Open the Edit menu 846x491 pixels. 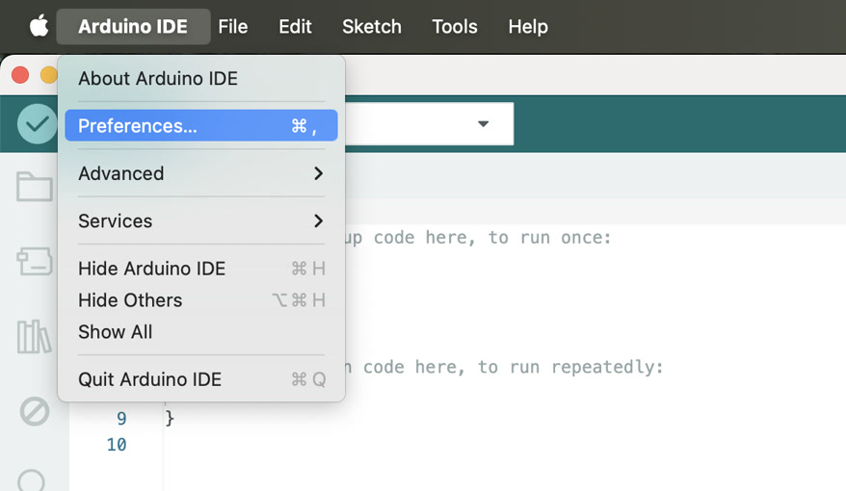click(x=295, y=26)
